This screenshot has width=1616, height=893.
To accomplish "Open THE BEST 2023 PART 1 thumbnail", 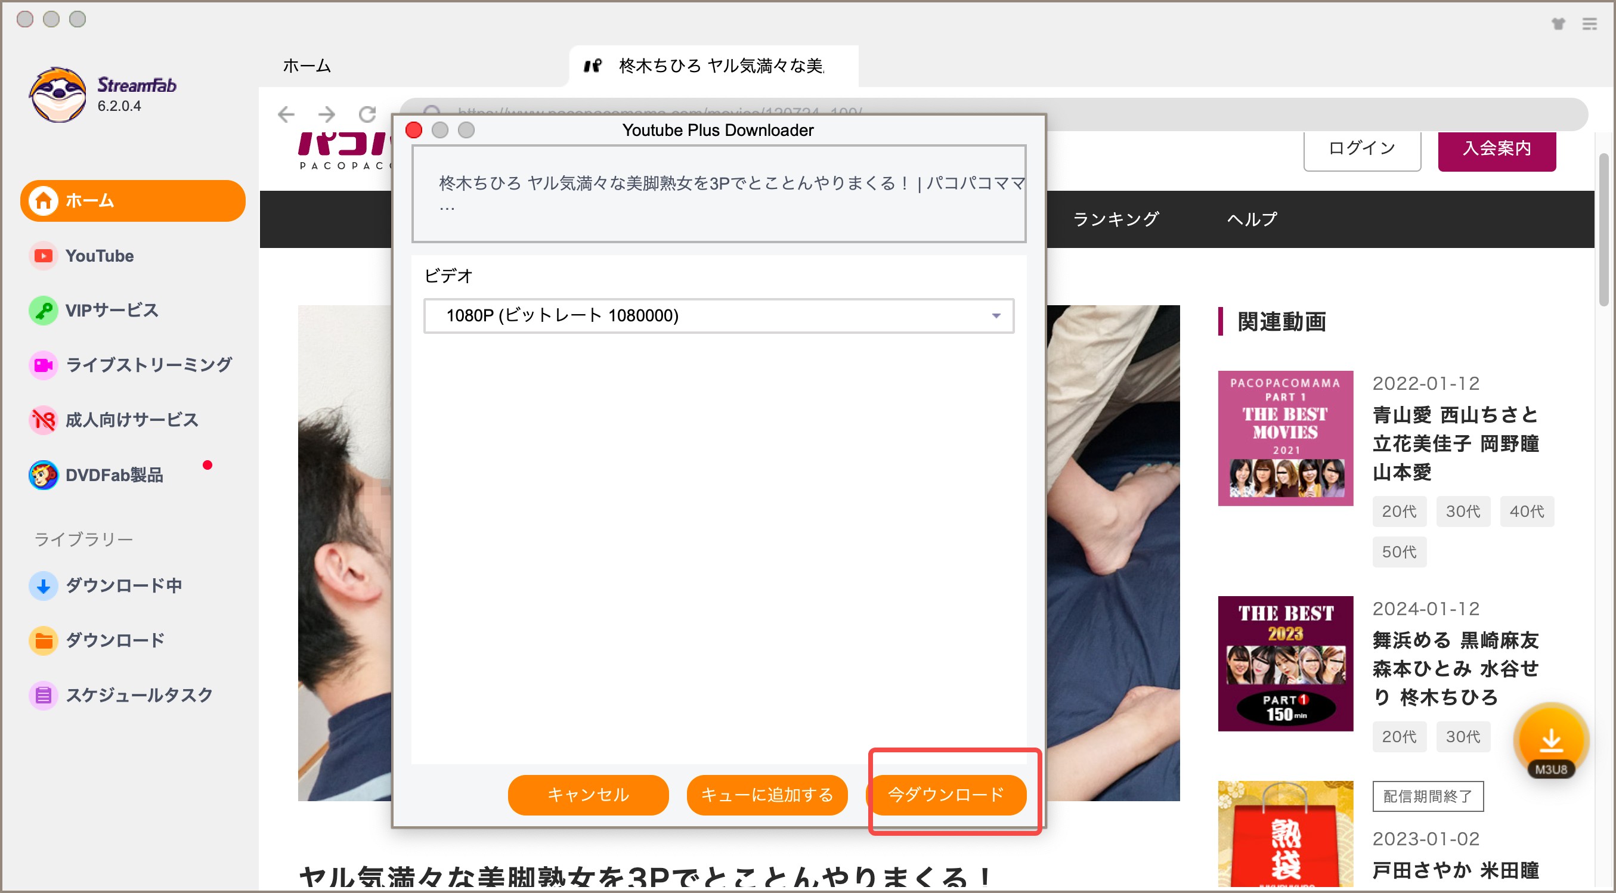I will (1286, 663).
